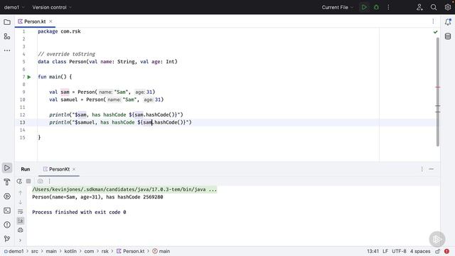Screen dimensions: 455x256
Task: Change LF line separator in status bar
Action: (385, 251)
